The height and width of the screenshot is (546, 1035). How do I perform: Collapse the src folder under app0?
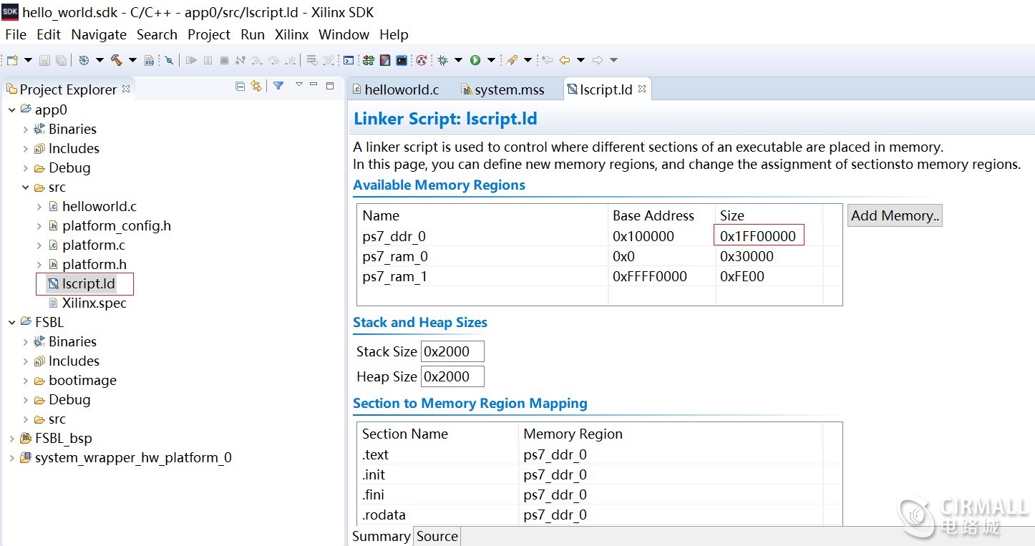pos(25,187)
